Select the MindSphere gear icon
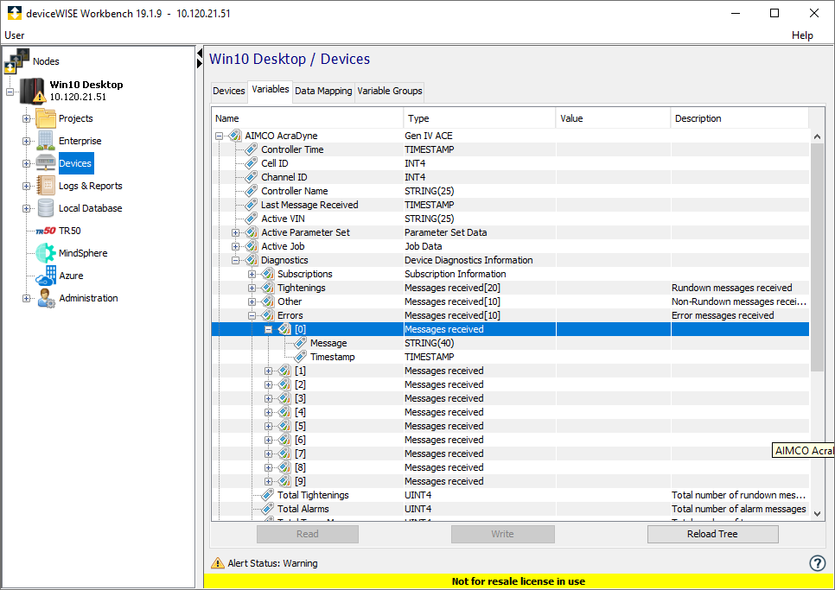835x590 pixels. 46,253
